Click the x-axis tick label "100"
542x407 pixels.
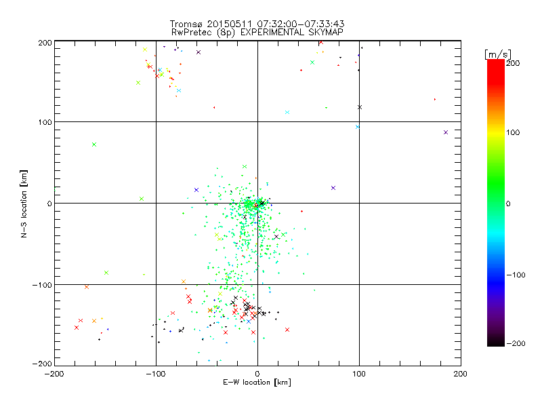pos(359,374)
